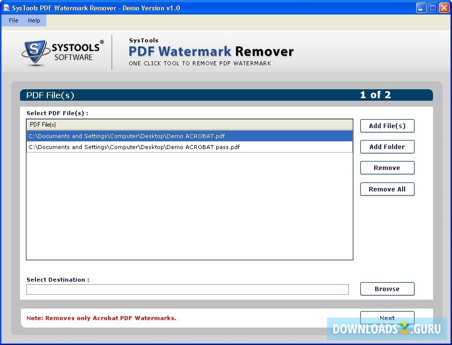This screenshot has width=452, height=345.
Task: Click the 'Select PDF File(s) :' label
Action: [57, 113]
